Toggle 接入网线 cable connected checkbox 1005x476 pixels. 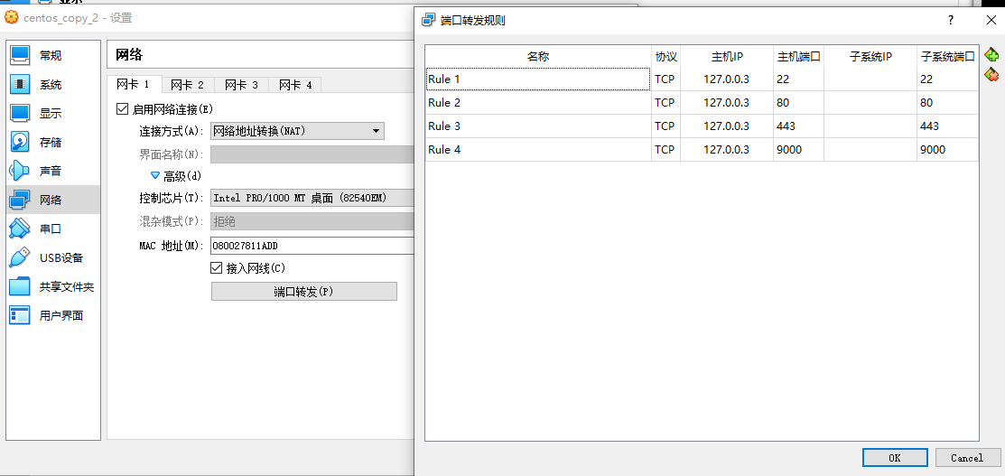coord(216,268)
